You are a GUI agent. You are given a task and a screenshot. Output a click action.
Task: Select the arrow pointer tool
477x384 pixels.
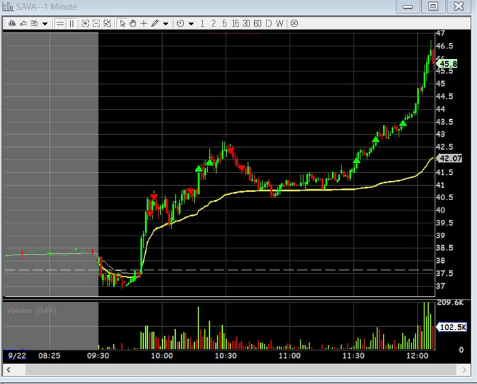123,23
